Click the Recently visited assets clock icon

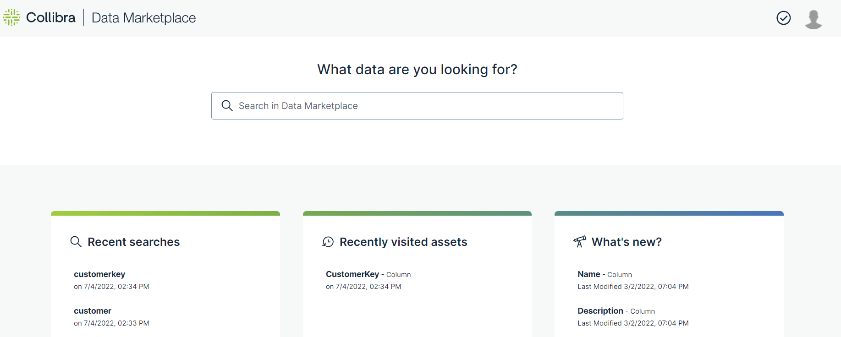(x=328, y=242)
